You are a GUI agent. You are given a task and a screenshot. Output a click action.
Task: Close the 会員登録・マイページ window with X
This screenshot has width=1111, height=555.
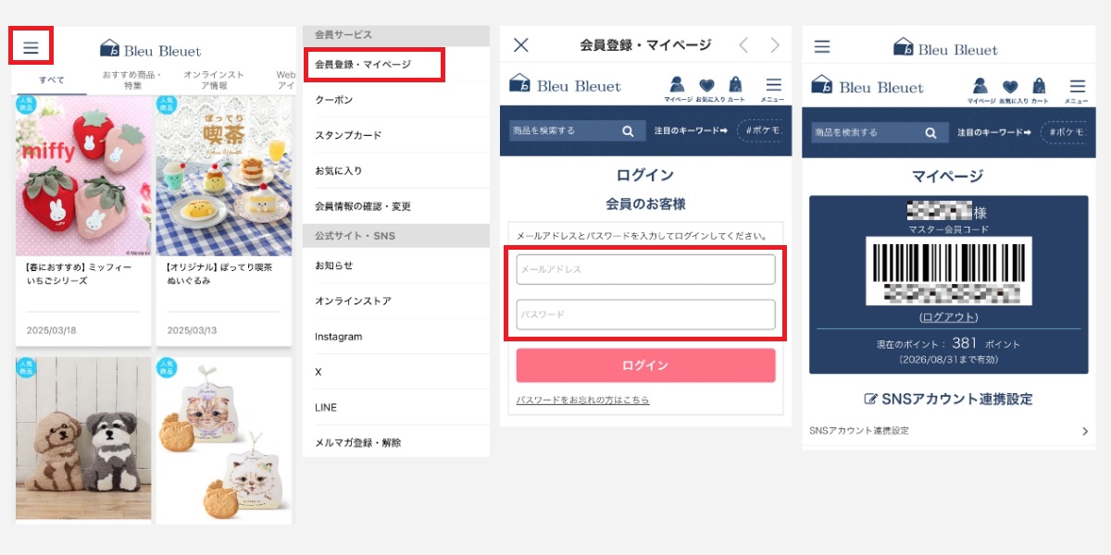pyautogui.click(x=521, y=45)
